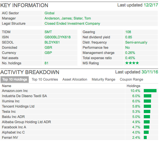163x142 pixels.
Task: Click Closed Ended Investment Company value
Action: coord(72,23)
